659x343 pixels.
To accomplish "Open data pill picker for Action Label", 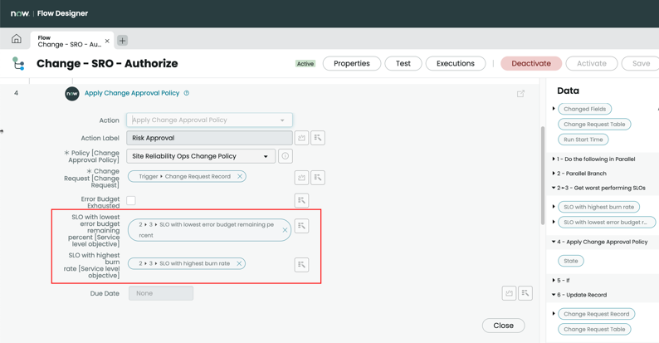I will (318, 138).
